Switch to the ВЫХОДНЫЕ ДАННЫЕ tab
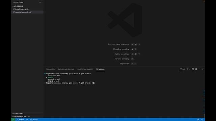 [x=66, y=69]
